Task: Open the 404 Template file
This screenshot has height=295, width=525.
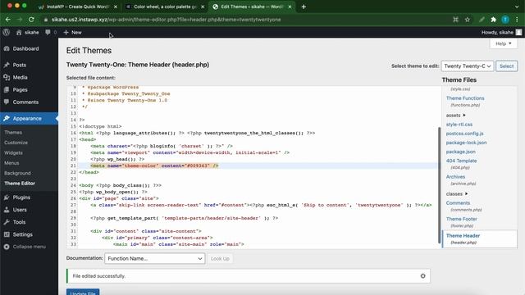Action: [461, 161]
